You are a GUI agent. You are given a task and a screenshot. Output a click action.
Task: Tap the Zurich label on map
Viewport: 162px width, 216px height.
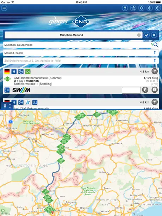point(31,139)
